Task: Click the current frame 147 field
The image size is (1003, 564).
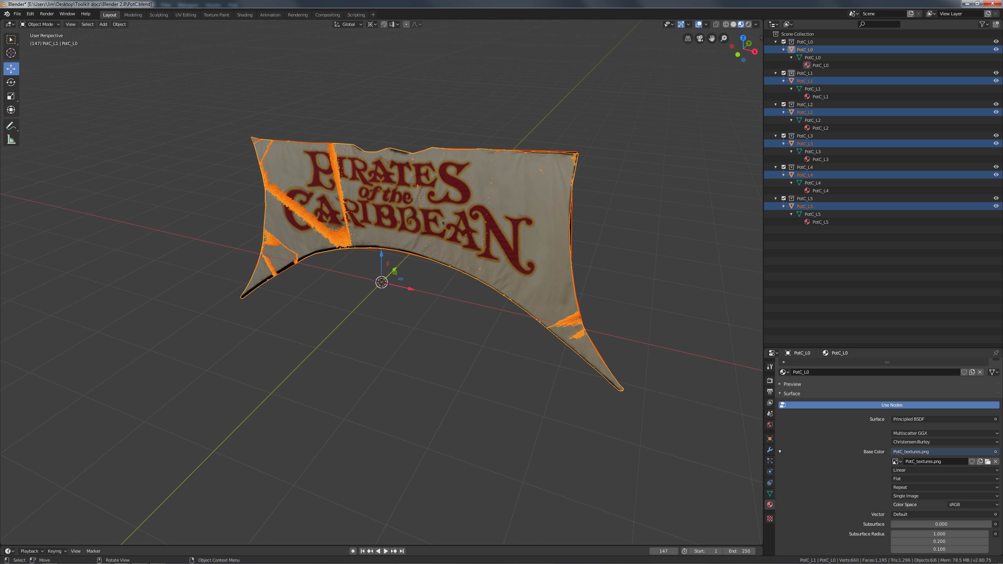Action: point(663,551)
